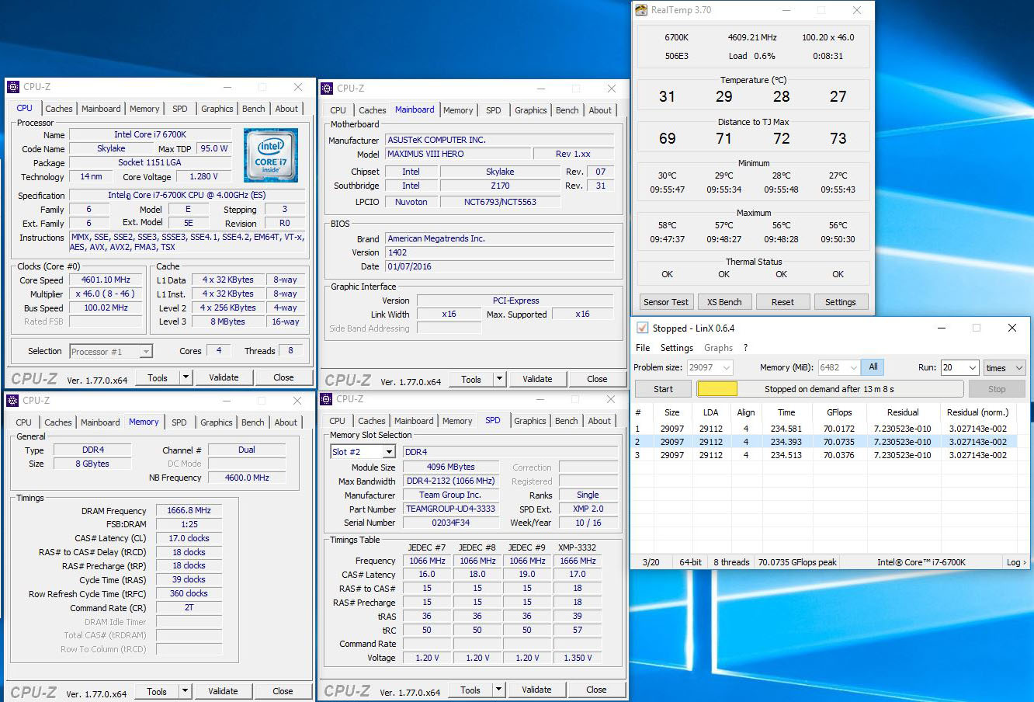Click the XS Bench button in RealTemp
1034x702 pixels.
point(723,302)
